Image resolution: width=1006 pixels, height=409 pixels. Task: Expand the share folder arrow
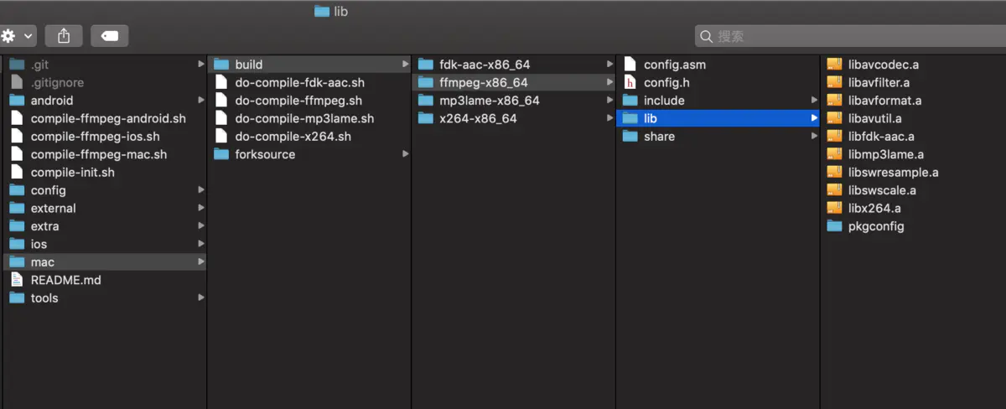814,137
